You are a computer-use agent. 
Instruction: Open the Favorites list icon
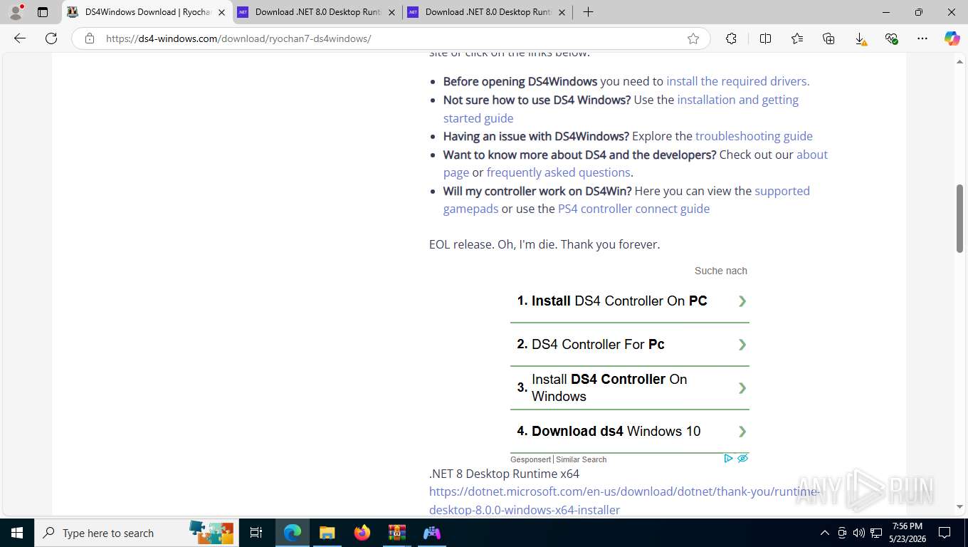[797, 38]
